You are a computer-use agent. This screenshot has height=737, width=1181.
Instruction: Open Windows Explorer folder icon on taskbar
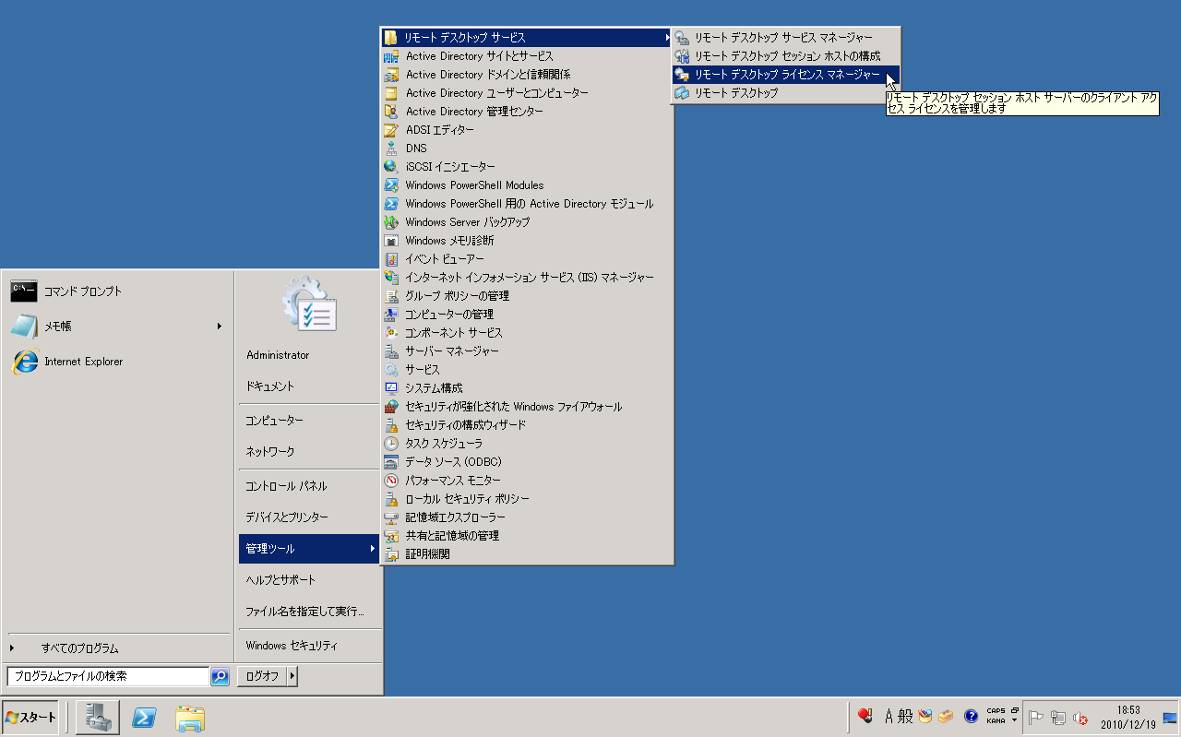coord(190,718)
